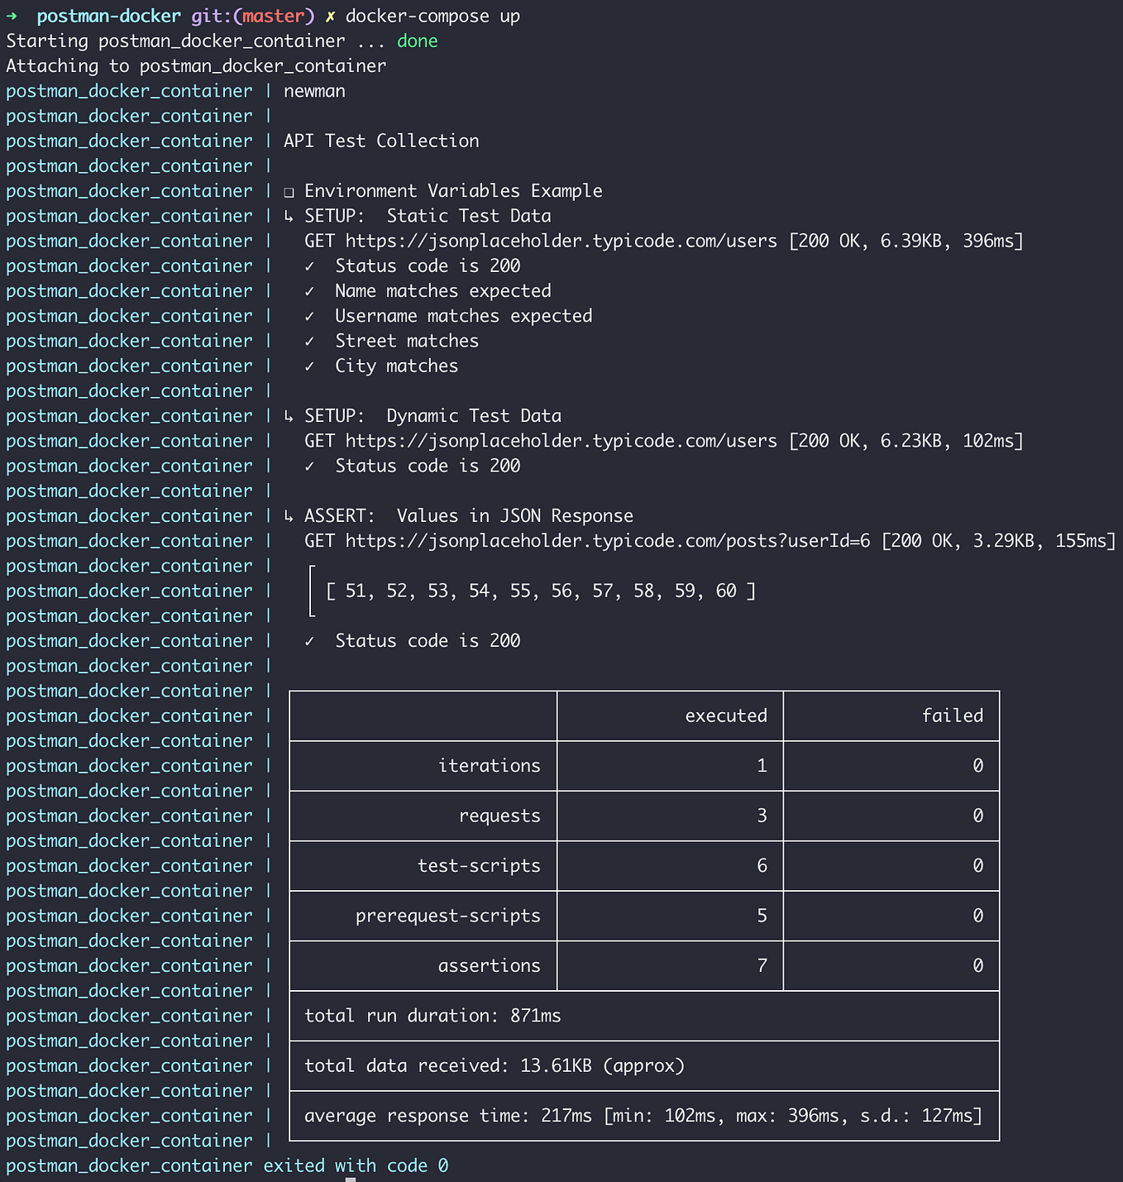This screenshot has height=1182, width=1123.
Task: Click the green "done" status indicator
Action: (x=417, y=41)
